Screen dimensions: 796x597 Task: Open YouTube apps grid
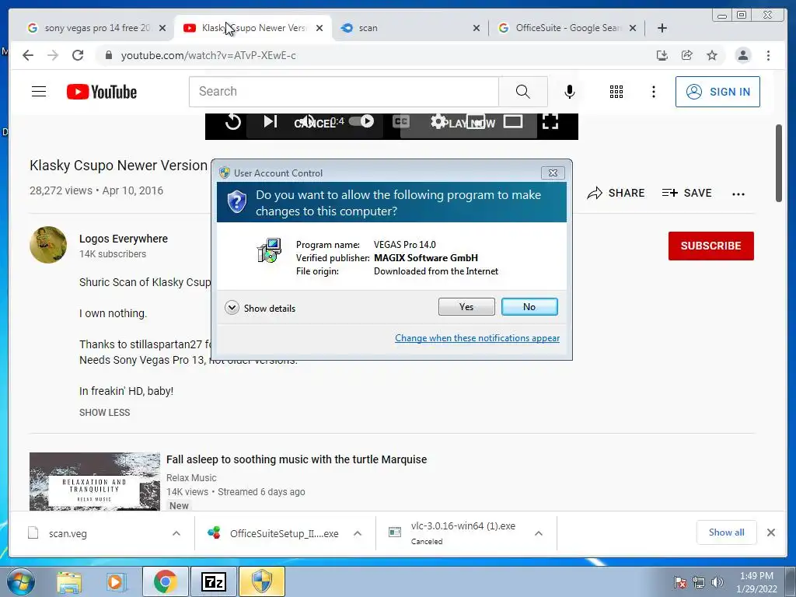pos(616,92)
